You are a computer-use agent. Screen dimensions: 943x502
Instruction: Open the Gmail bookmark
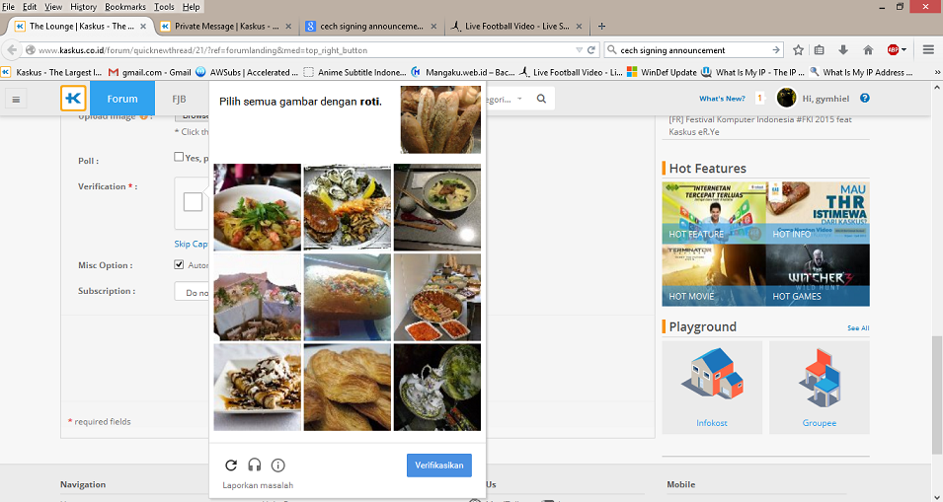coord(150,72)
